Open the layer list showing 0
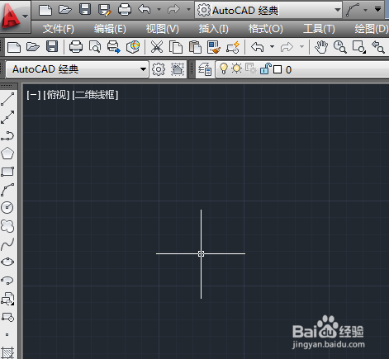389x359 pixels. pyautogui.click(x=302, y=69)
